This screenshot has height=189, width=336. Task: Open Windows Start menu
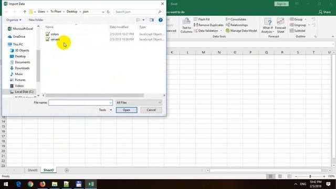tap(6, 184)
